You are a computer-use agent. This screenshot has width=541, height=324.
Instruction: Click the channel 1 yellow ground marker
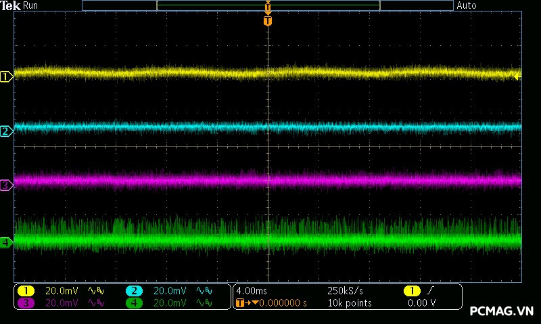pyautogui.click(x=6, y=77)
